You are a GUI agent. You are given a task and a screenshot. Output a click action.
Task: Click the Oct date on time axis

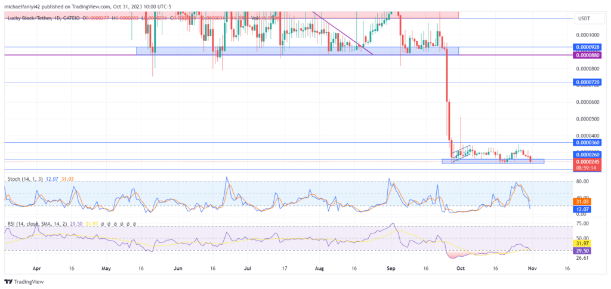pyautogui.click(x=460, y=269)
